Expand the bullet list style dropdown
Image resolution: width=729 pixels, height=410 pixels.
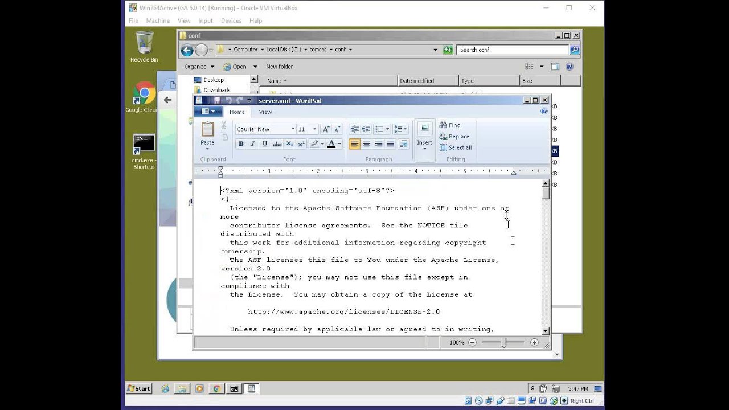click(388, 129)
